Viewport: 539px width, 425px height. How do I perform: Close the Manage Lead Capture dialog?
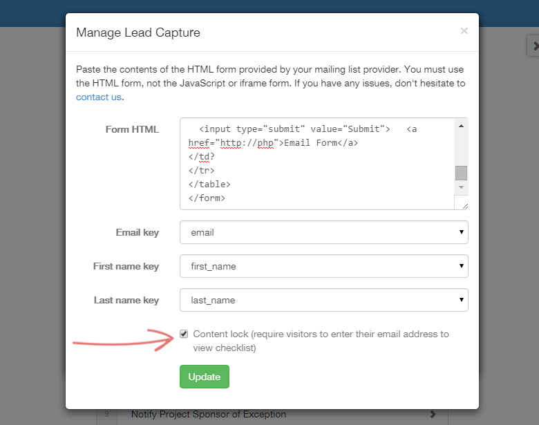pos(464,31)
